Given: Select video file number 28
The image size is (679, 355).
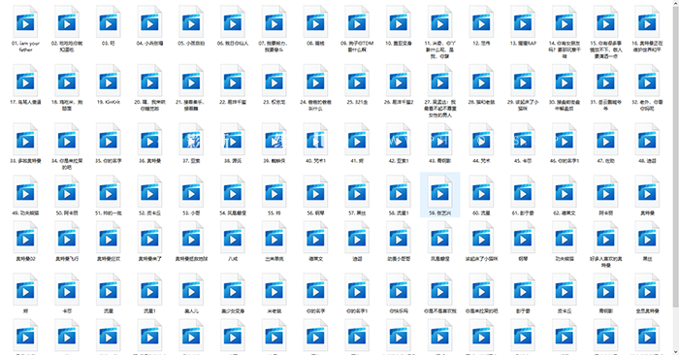Looking at the screenshot, I should (x=481, y=84).
